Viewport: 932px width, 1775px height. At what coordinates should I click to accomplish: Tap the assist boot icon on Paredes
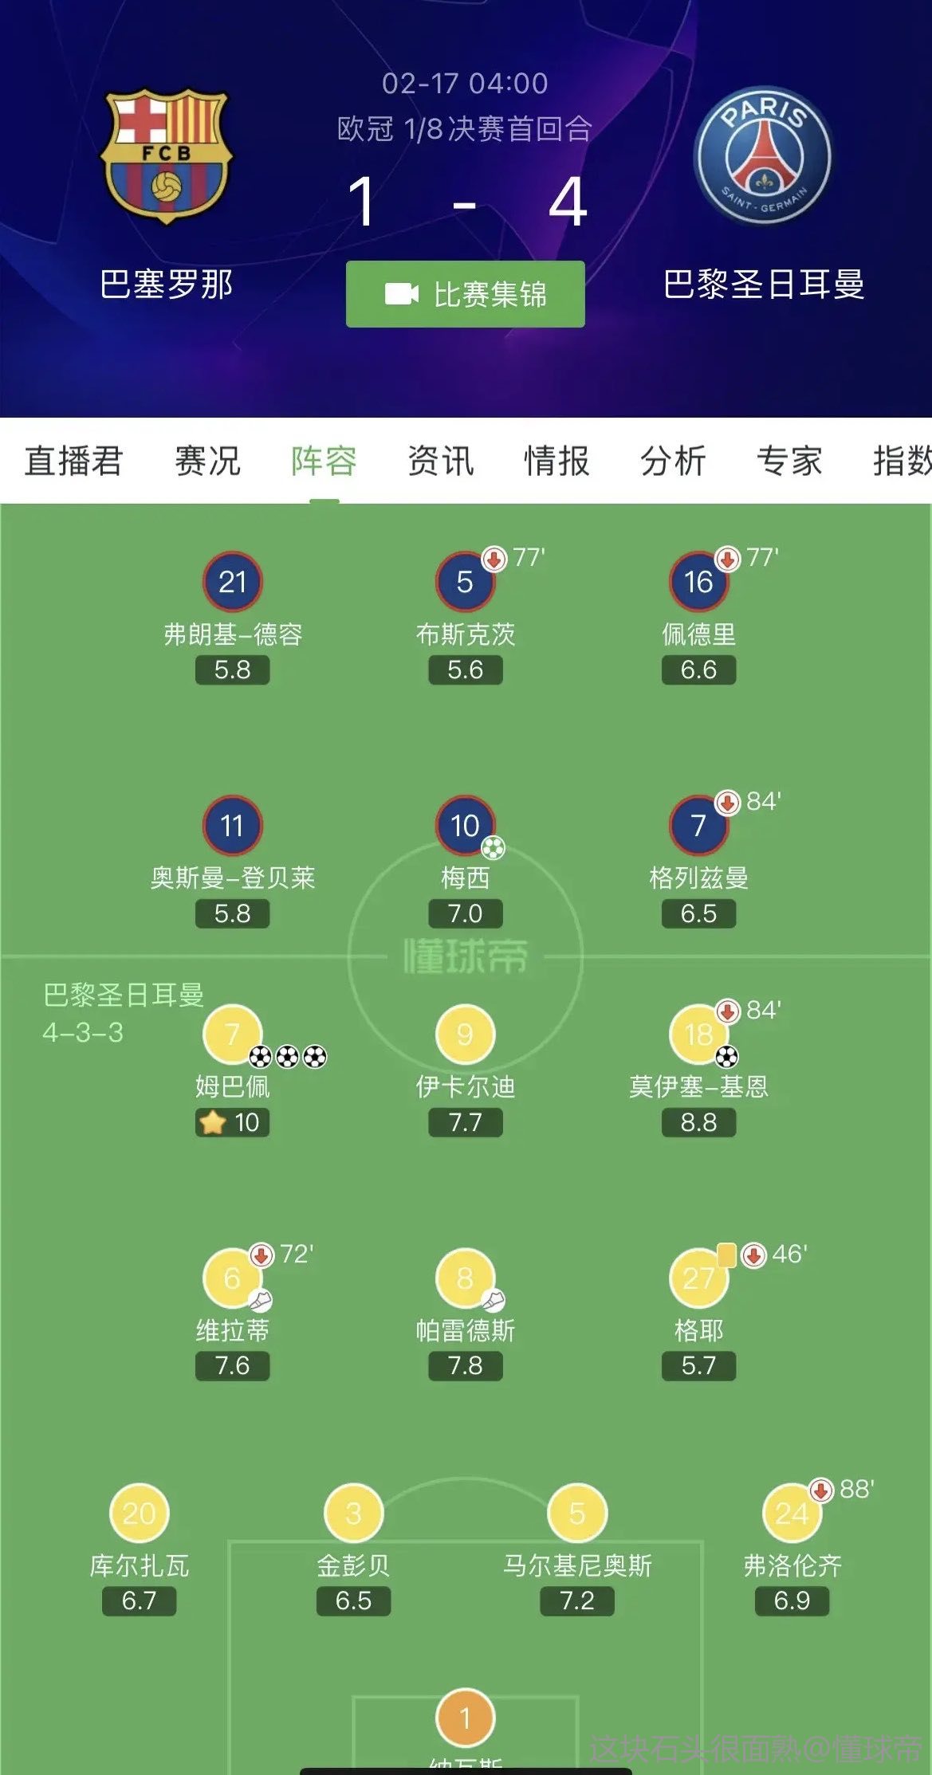point(494,1301)
